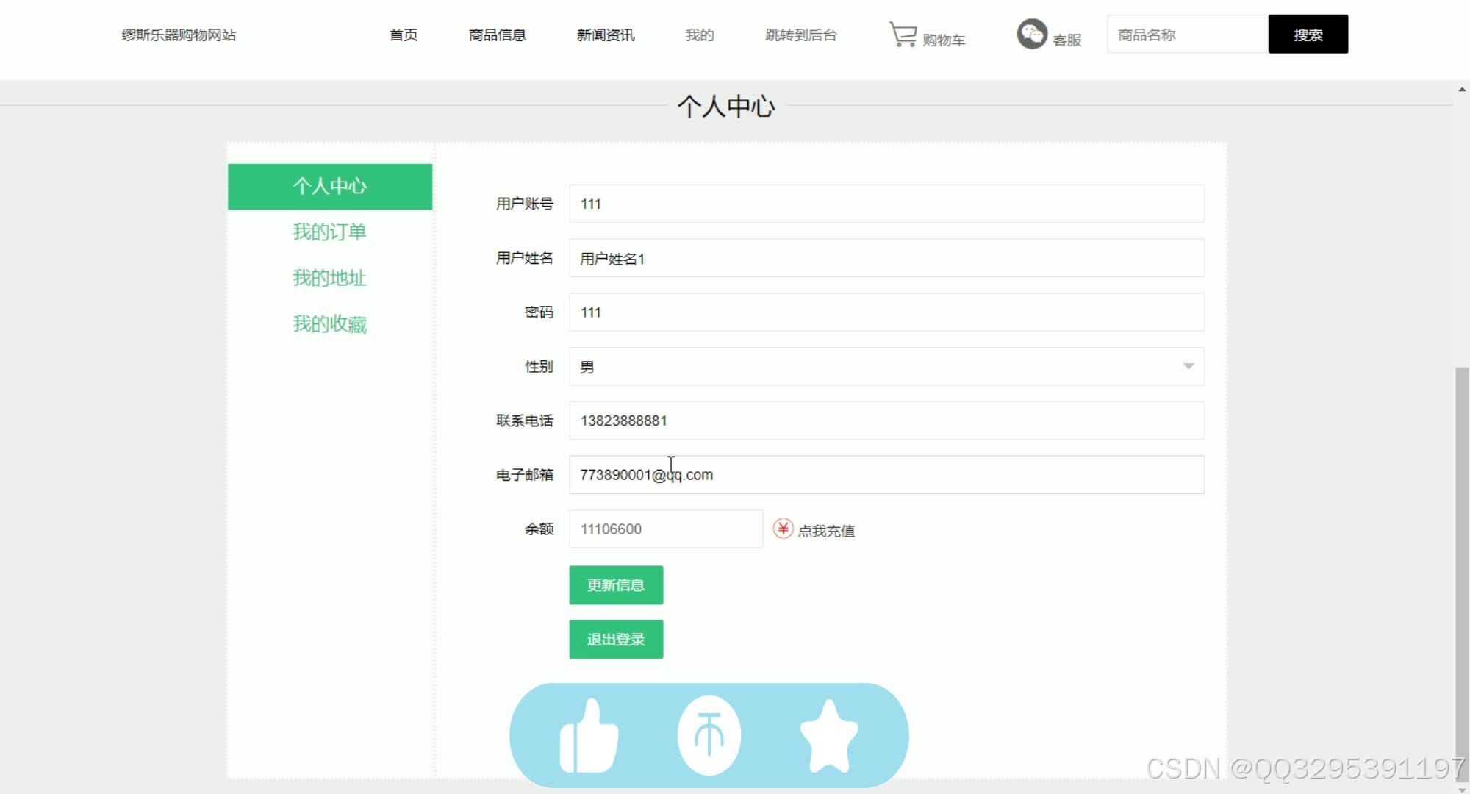This screenshot has height=794, width=1470.
Task: Click the 联系电话 input field
Action: click(886, 421)
